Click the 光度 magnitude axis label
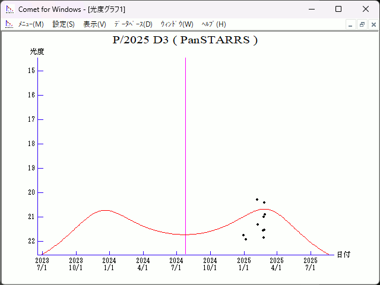The image size is (380, 285). 37,52
